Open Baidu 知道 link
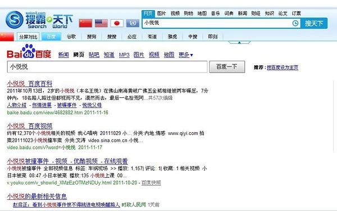The image size is (337, 211). click(109, 55)
